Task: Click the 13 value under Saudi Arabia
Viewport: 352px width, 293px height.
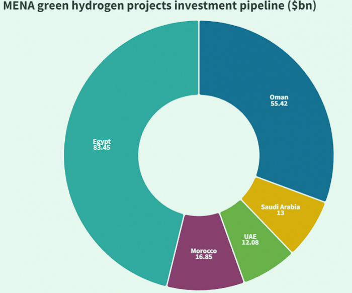Action: (x=281, y=213)
